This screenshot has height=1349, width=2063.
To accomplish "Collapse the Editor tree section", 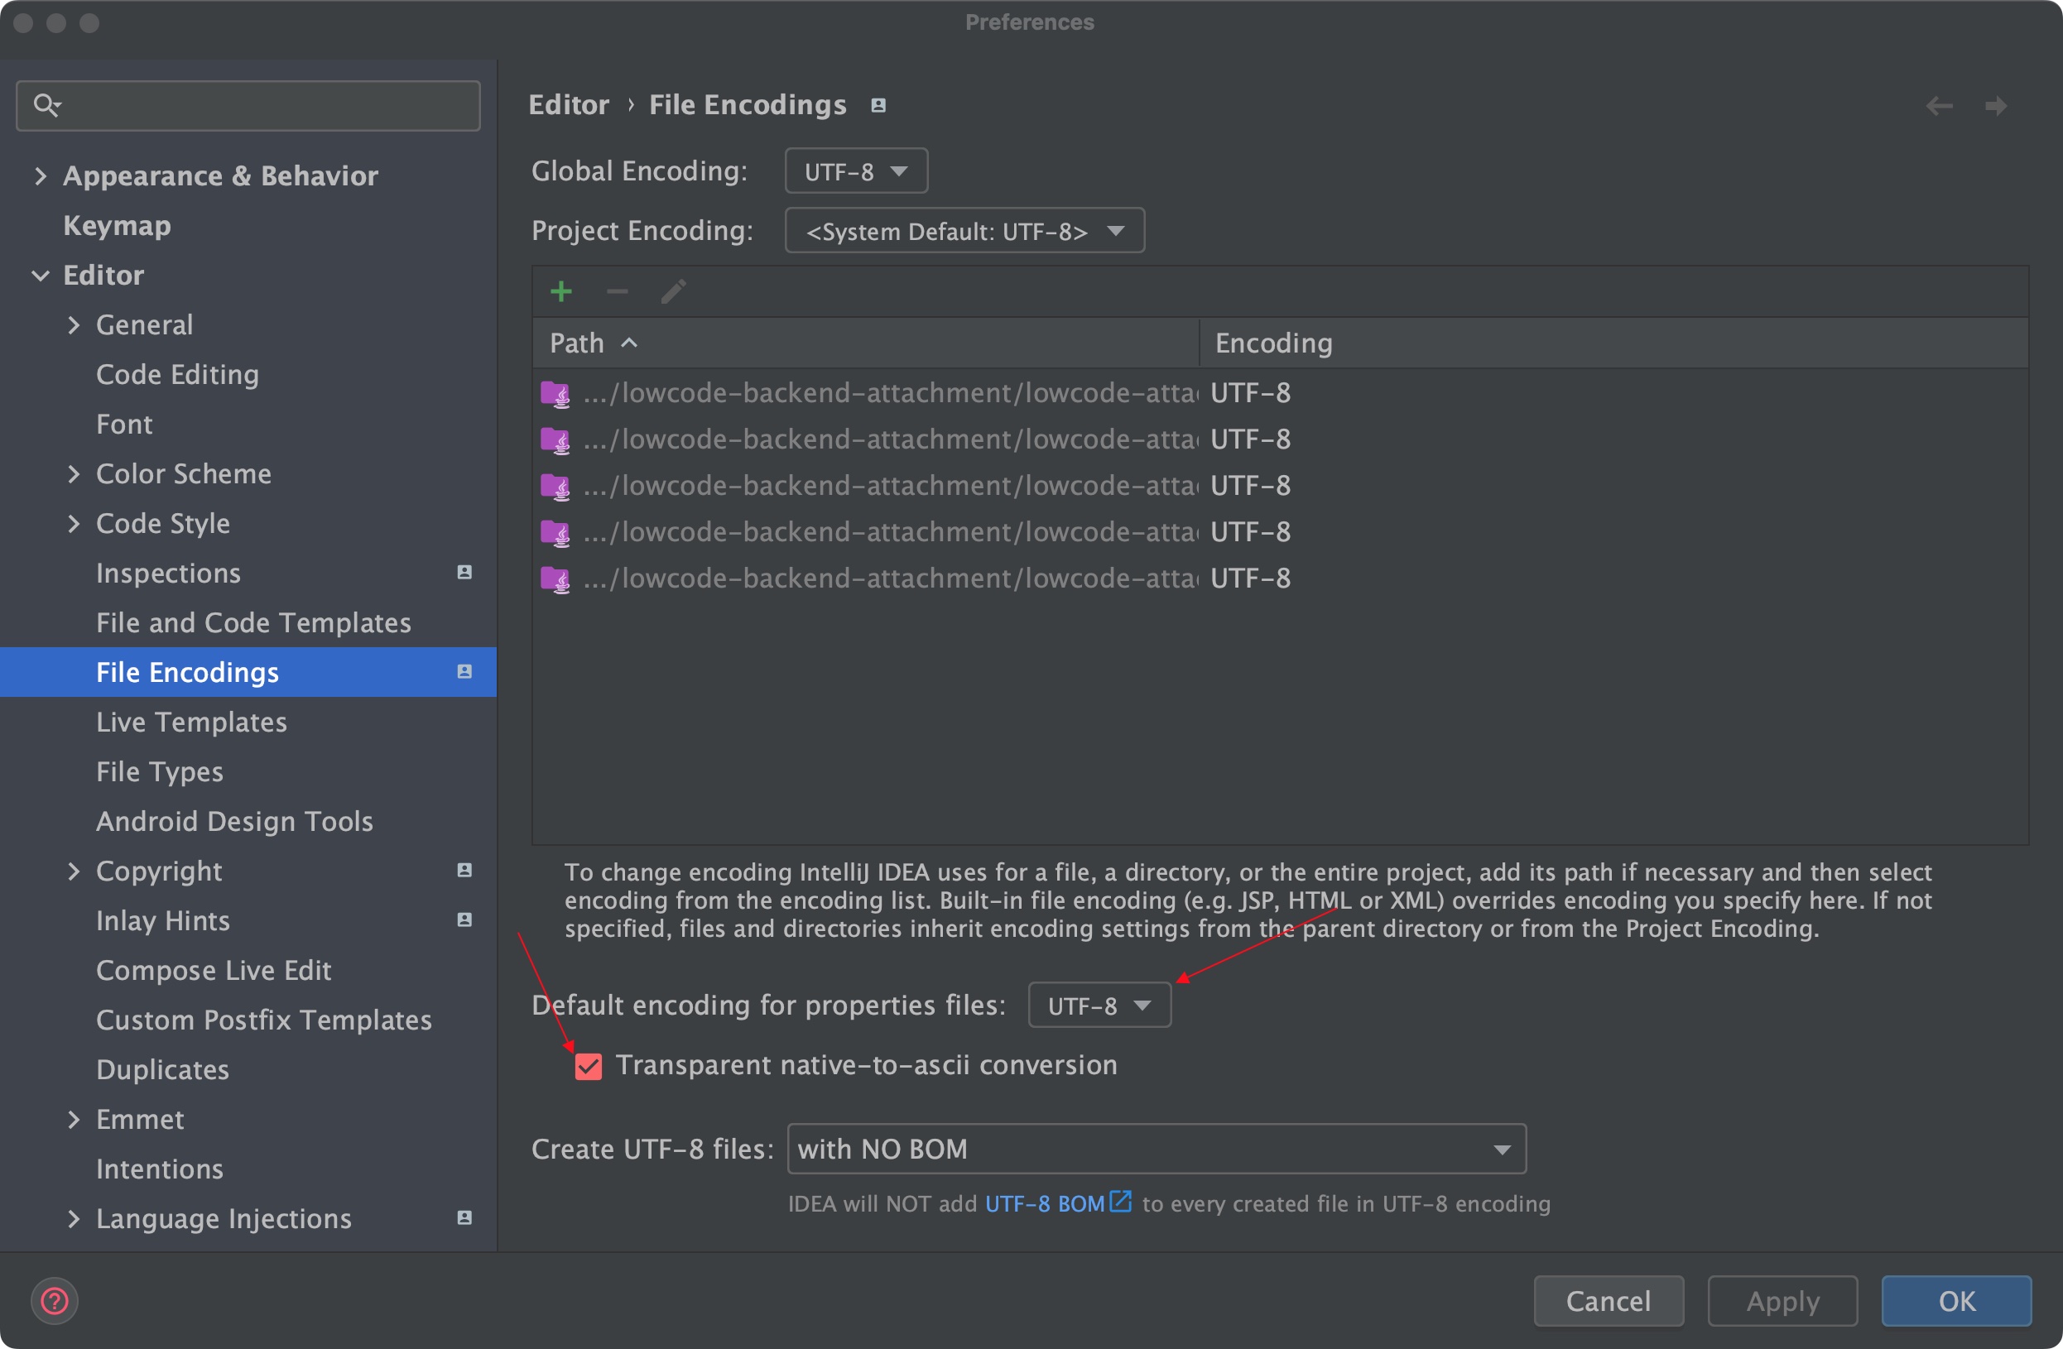I will [40, 276].
